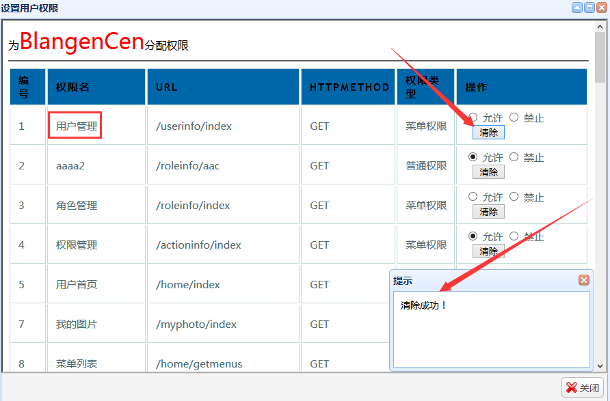
Task: Click GET cell in 我的图片 row
Action: [x=345, y=324]
